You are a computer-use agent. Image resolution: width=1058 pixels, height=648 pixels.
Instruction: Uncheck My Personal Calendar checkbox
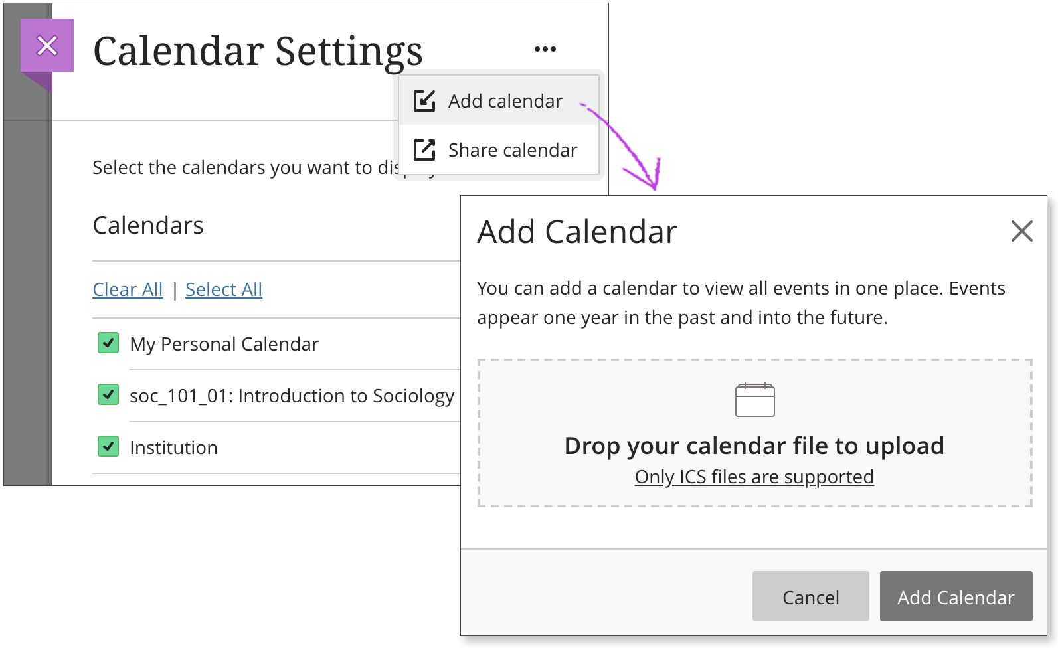point(108,343)
